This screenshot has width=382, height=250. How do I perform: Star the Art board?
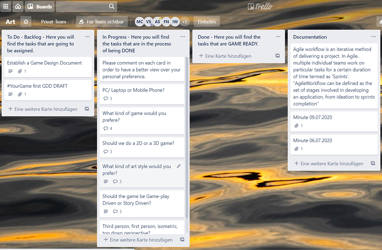(26, 22)
